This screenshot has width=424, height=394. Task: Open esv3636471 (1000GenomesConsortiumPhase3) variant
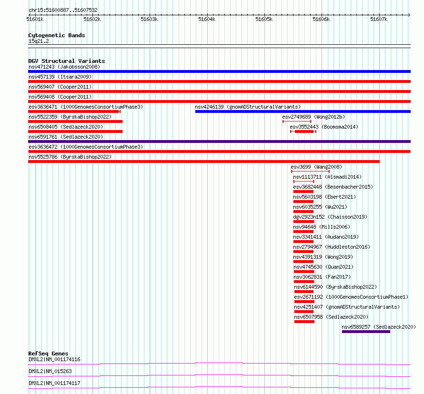[86, 107]
